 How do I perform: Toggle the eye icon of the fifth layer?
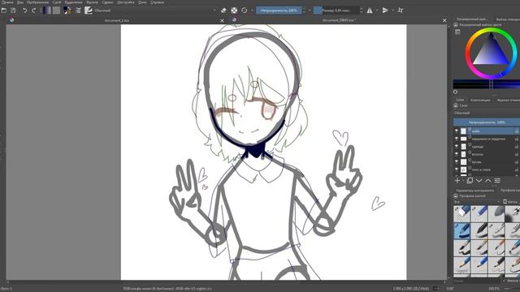point(457,161)
